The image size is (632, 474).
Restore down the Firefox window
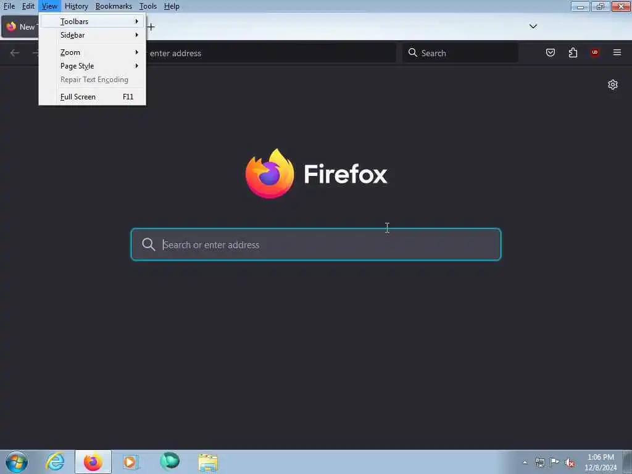click(x=601, y=6)
